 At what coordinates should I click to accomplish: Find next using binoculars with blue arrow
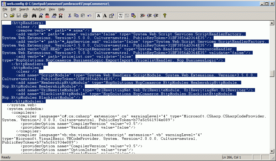click(41, 16)
